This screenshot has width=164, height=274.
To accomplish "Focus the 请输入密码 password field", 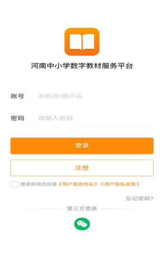I will pyautogui.click(x=96, y=118).
